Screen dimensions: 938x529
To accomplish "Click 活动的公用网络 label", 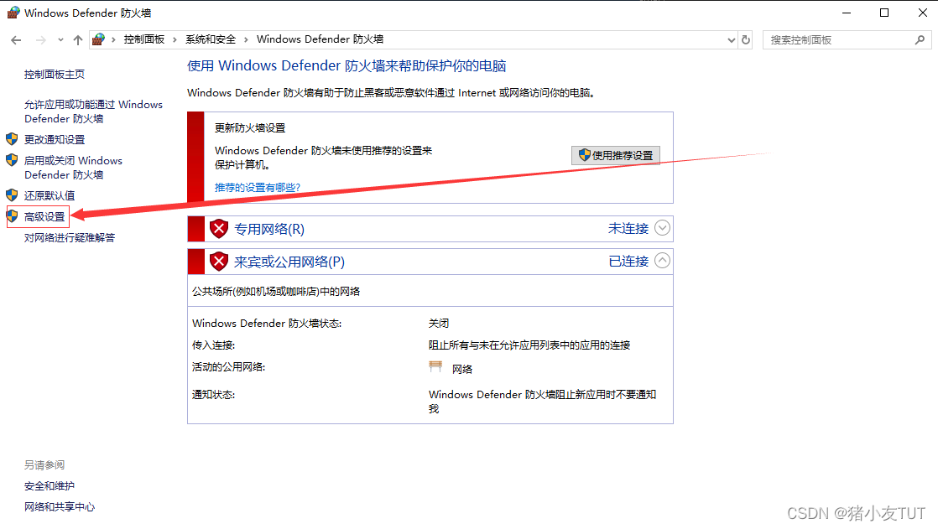I will [228, 367].
